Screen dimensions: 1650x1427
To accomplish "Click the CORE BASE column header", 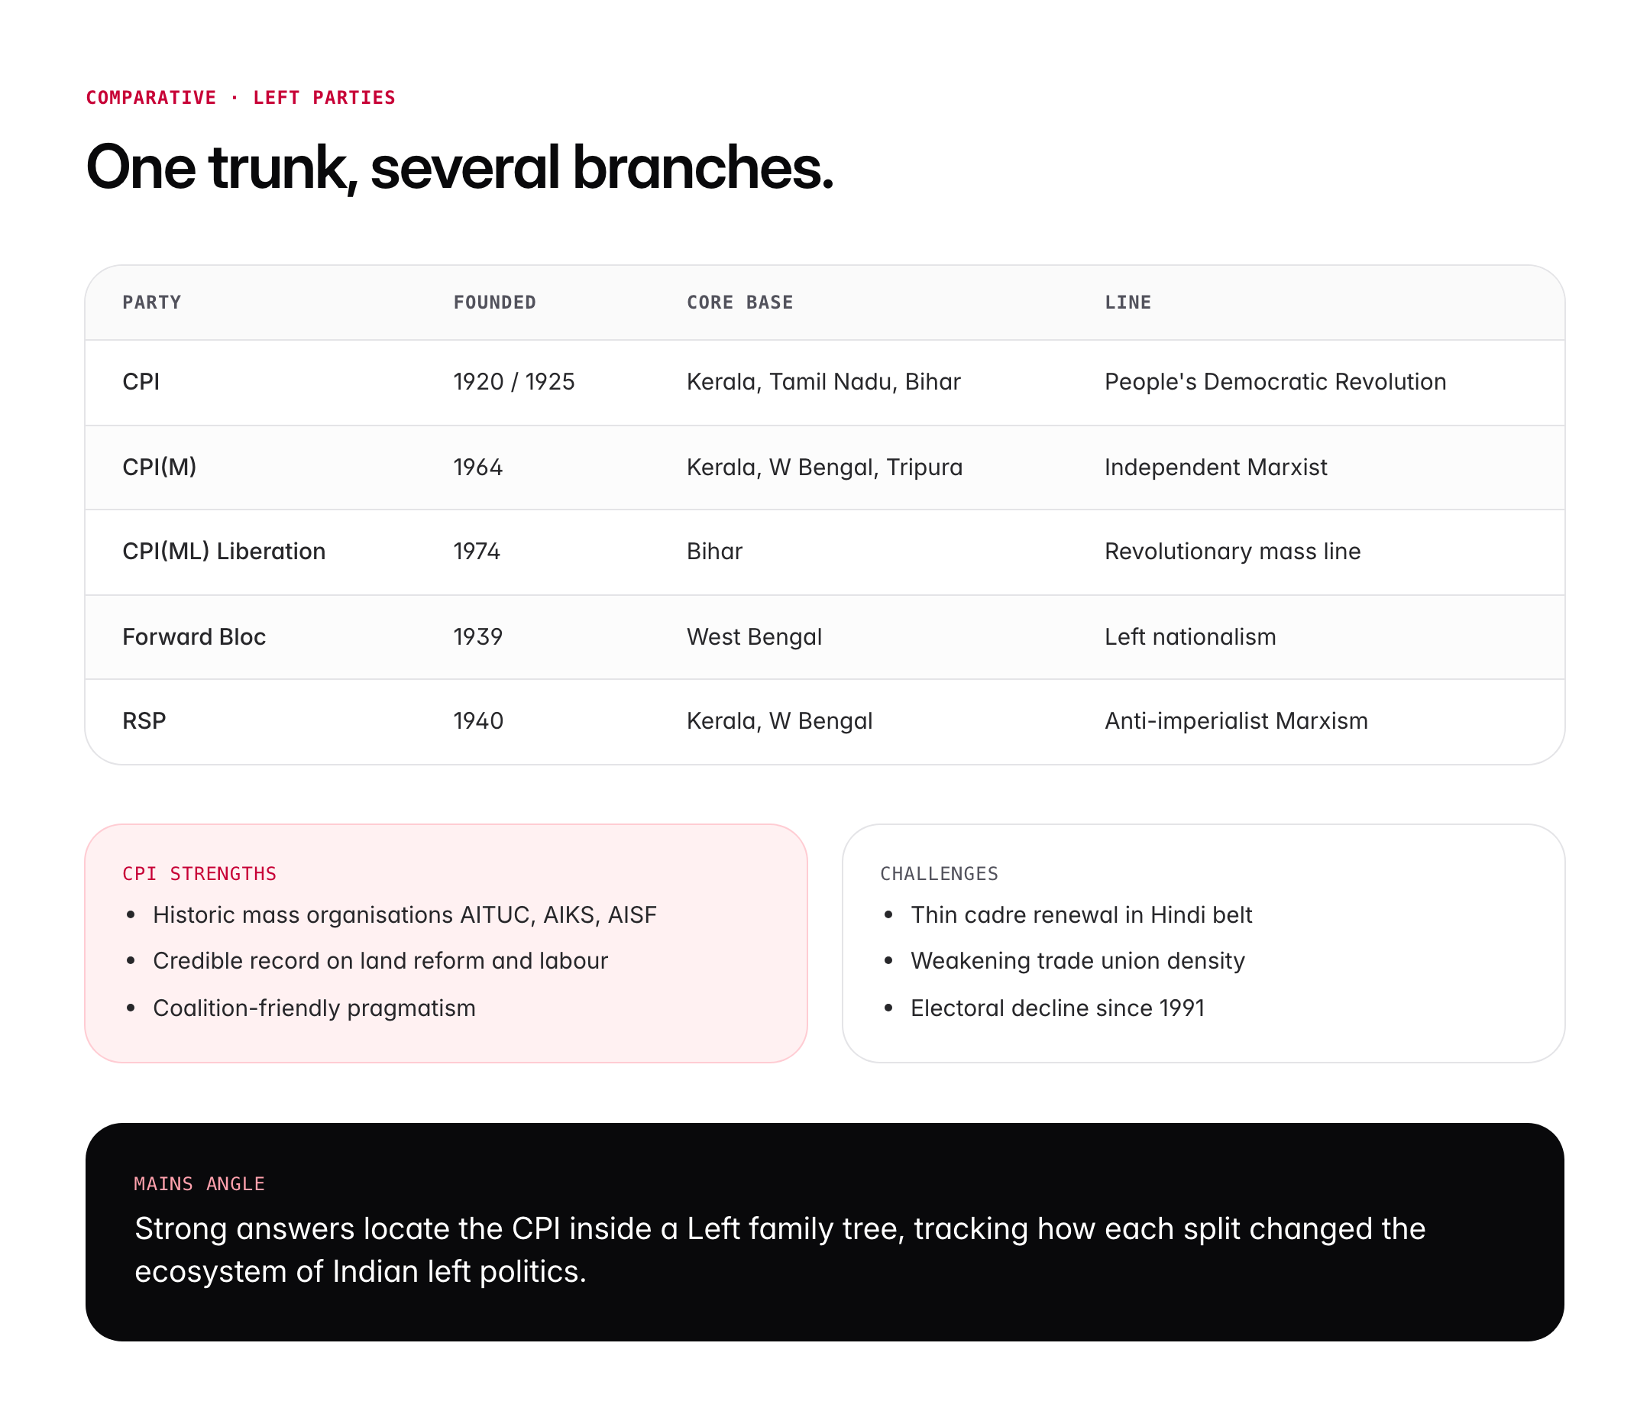I will tap(739, 303).
